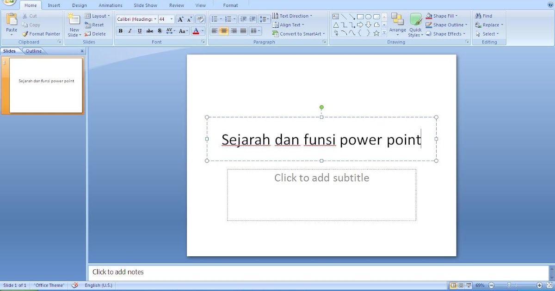Select the five-point star shape
The height and width of the screenshot is (291, 555).
point(376,33)
